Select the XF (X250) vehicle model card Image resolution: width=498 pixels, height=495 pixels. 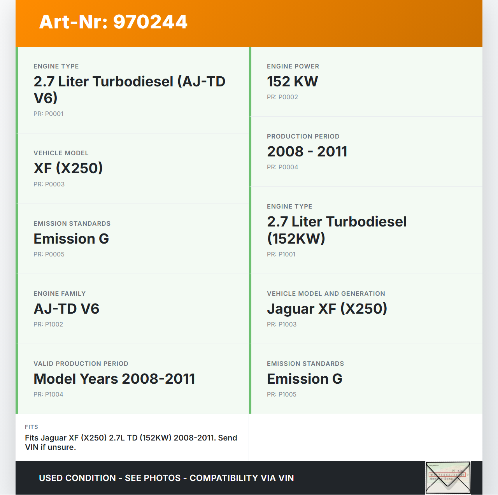point(132,168)
